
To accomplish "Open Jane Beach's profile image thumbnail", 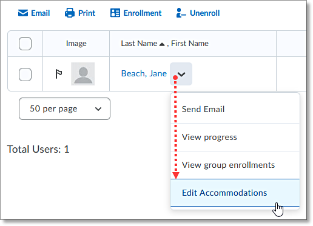I will click(83, 74).
